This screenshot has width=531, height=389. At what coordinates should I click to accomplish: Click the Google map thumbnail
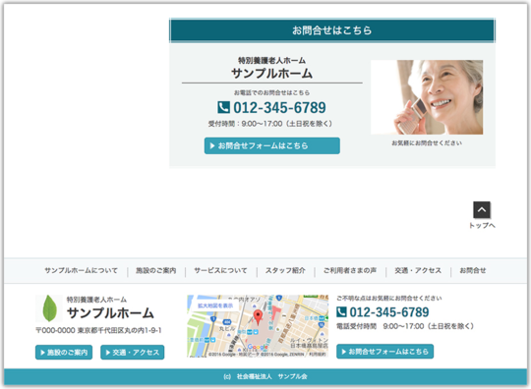tap(258, 326)
